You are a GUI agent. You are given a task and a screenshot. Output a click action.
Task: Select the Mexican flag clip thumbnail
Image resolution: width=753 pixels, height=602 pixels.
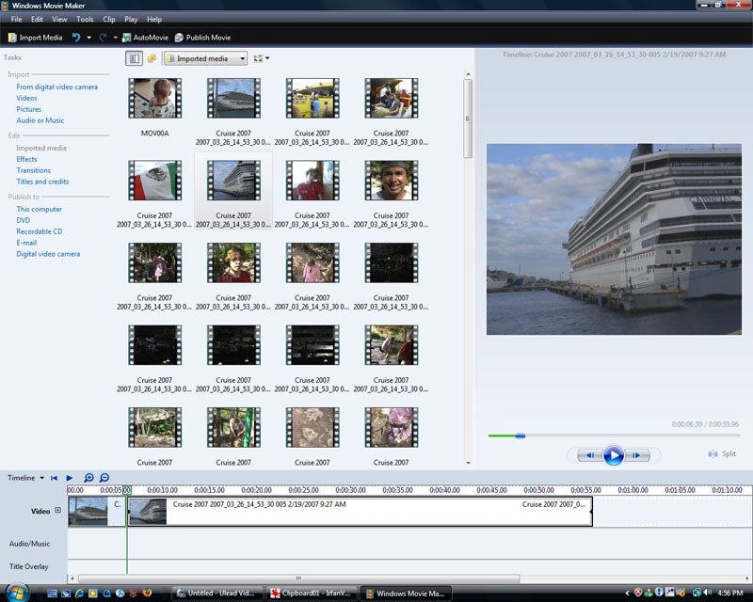[154, 181]
